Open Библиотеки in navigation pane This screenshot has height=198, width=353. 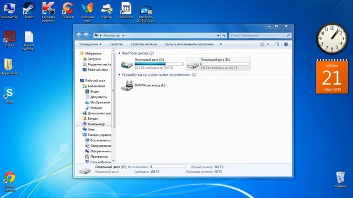[x=94, y=86]
